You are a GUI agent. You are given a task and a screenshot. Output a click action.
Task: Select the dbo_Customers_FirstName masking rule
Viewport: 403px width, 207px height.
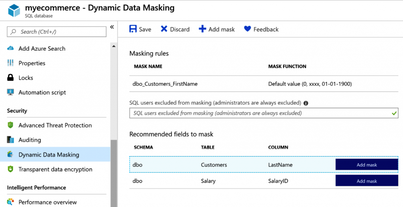pyautogui.click(x=166, y=84)
